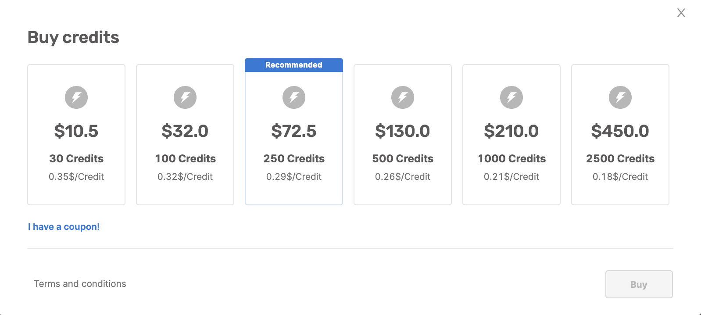Select the 500 Credits label
701x315 pixels.
pyautogui.click(x=403, y=158)
